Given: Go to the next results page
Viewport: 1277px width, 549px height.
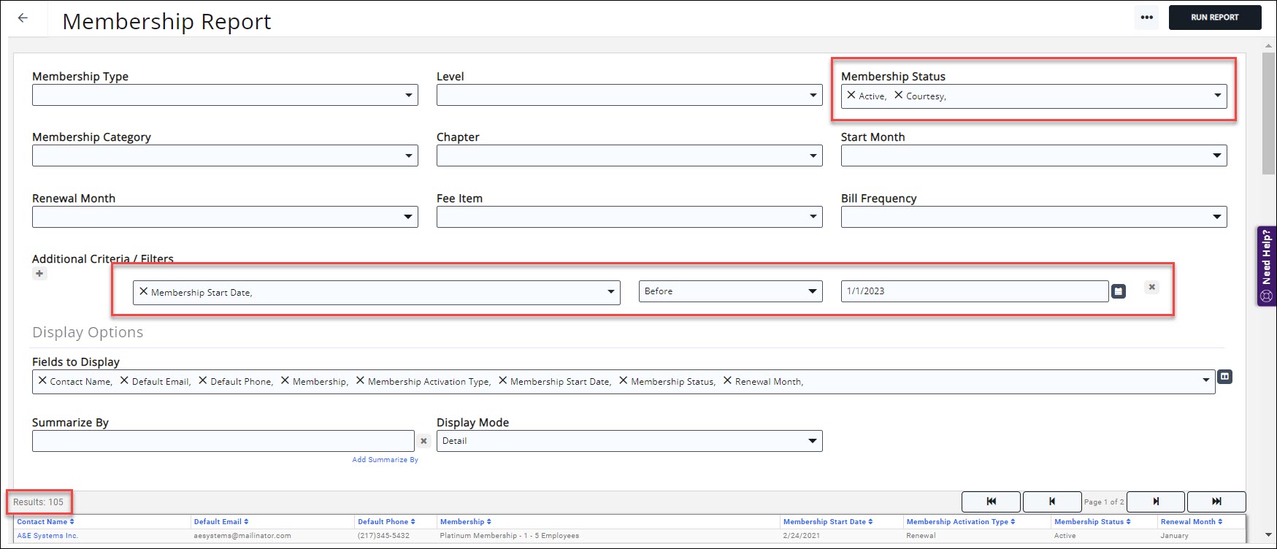Looking at the screenshot, I should pos(1156,502).
